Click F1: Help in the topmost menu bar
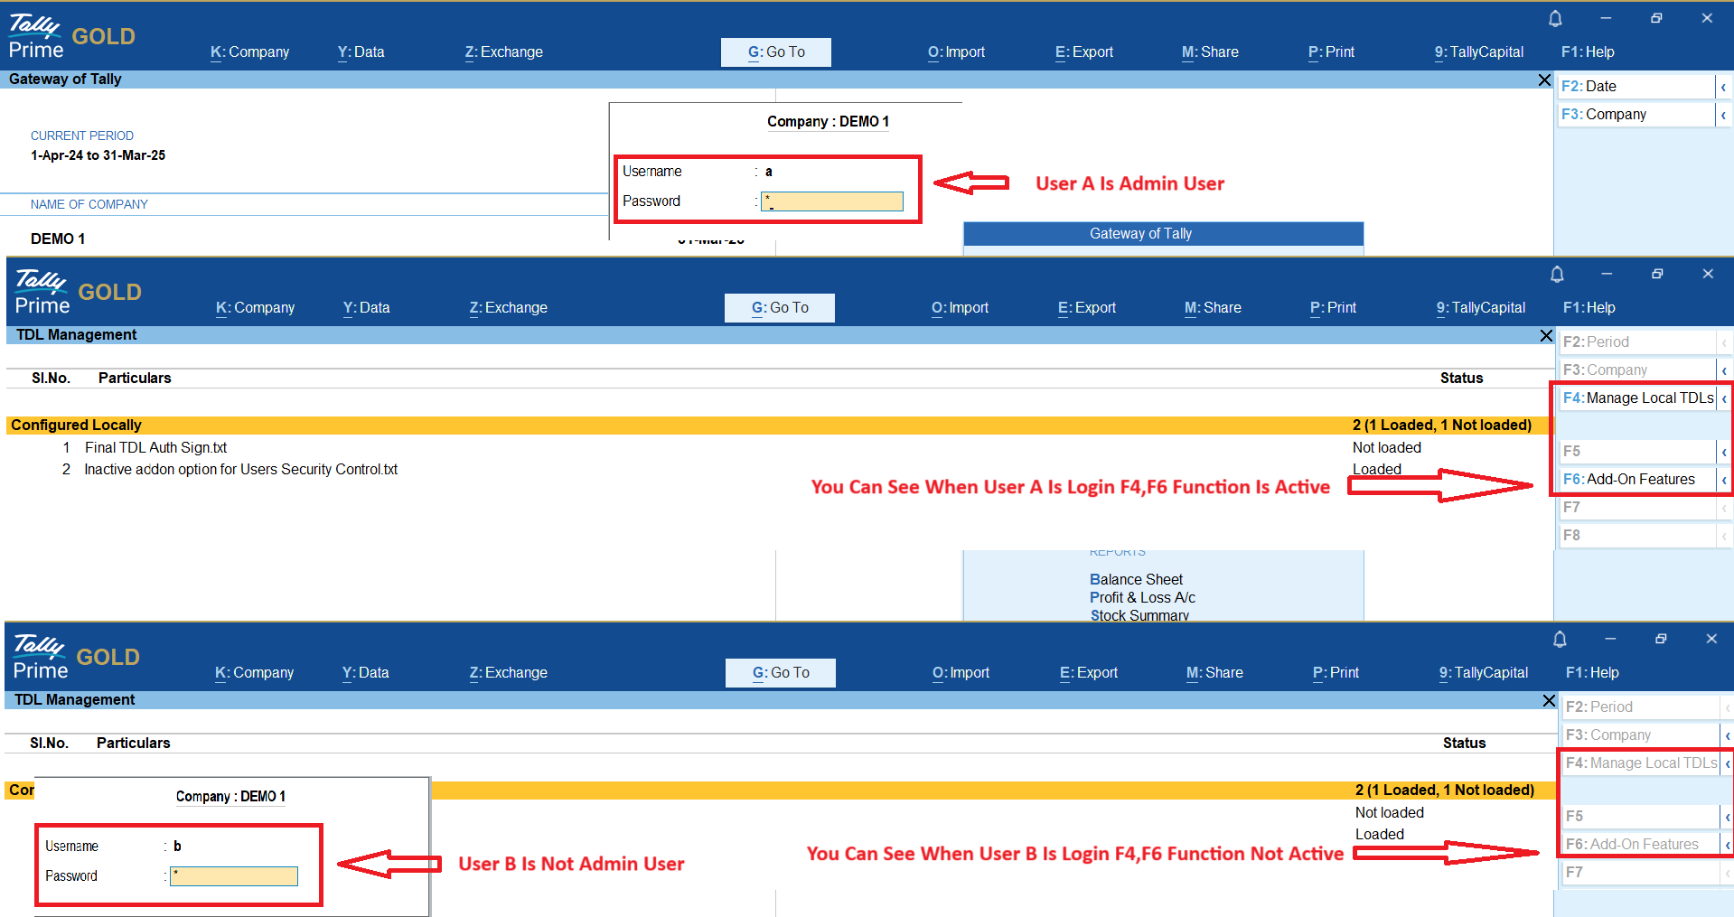The height and width of the screenshot is (917, 1734). 1588,52
